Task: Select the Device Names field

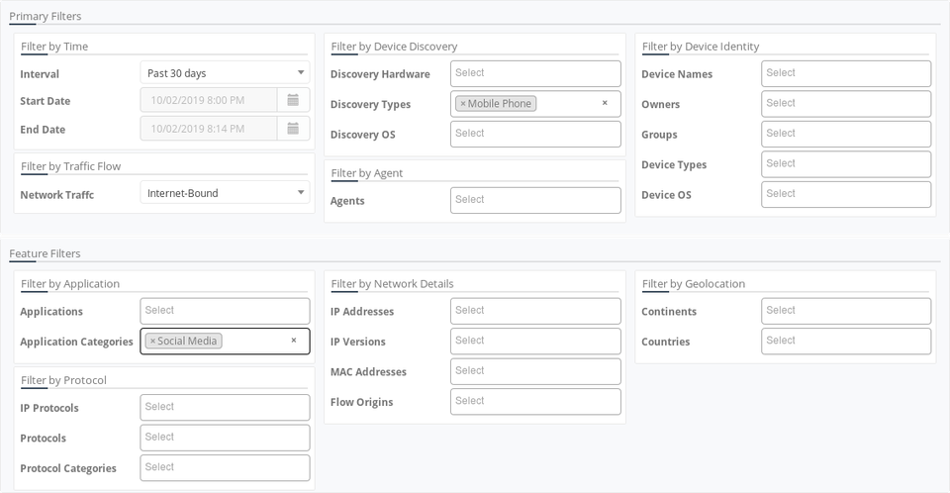Action: [x=846, y=73]
